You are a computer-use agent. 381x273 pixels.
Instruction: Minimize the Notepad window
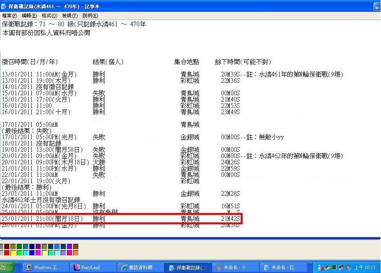376,6
